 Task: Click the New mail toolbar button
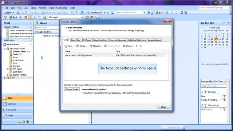click(8, 13)
